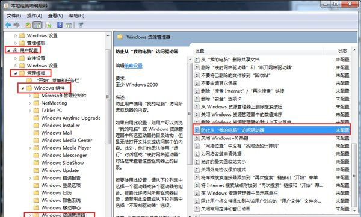361x217 pixels.
Task: Click the folder icon of Windows SideShow
Action: [36, 163]
